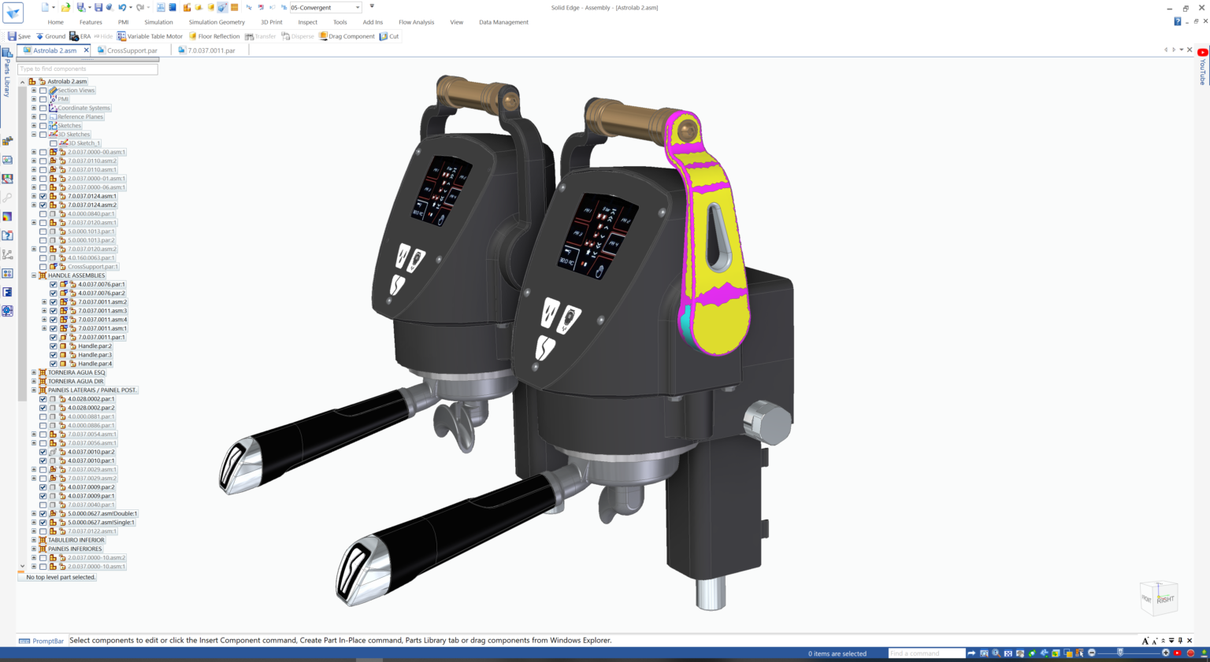1210x662 pixels.
Task: Click the ERA toolbar icon
Action: (79, 35)
